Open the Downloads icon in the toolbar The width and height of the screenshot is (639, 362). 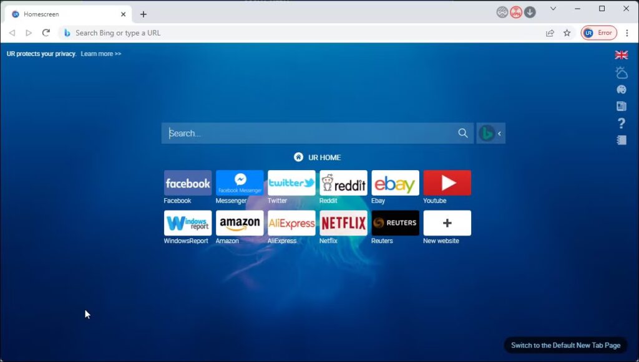[530, 12]
